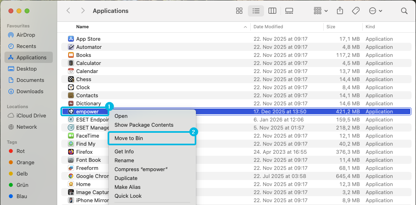Open Desktop in the sidebar
Viewport: 416px width, 205px height.
pos(29,69)
